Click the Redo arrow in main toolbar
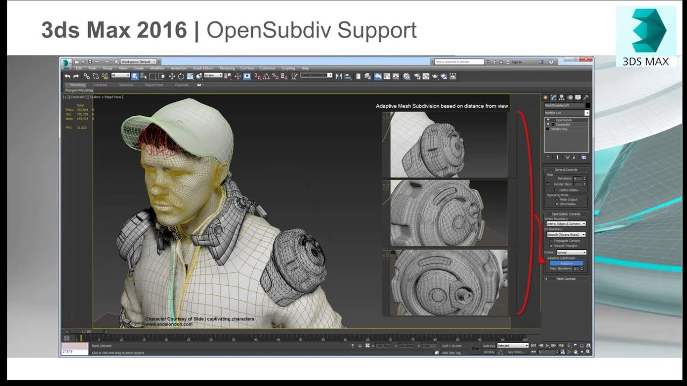Image resolution: width=687 pixels, height=386 pixels. click(x=76, y=76)
